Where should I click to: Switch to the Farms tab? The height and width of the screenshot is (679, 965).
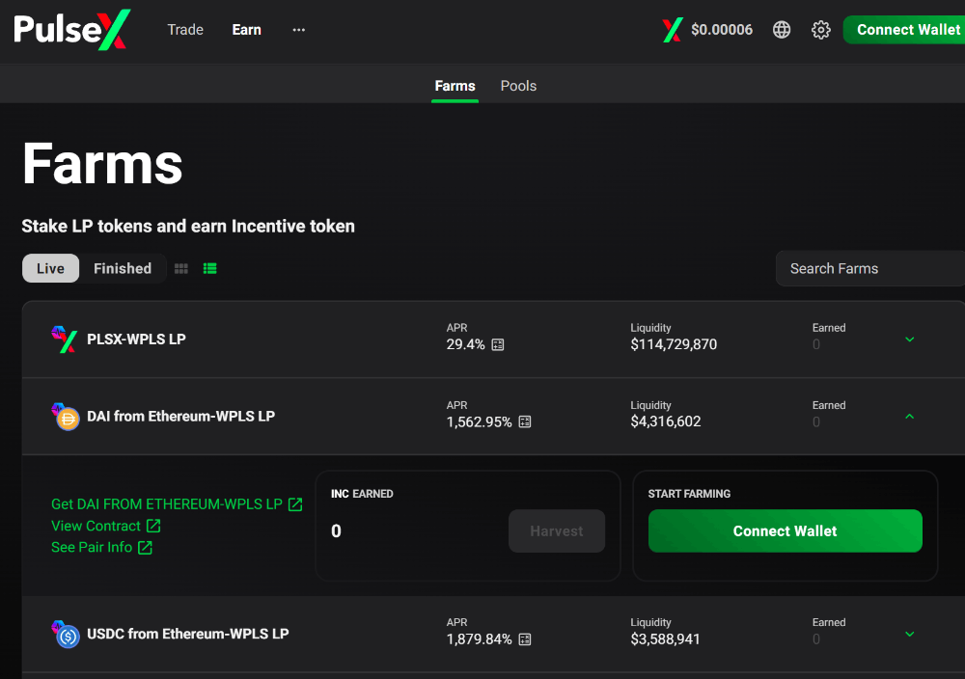coord(455,86)
